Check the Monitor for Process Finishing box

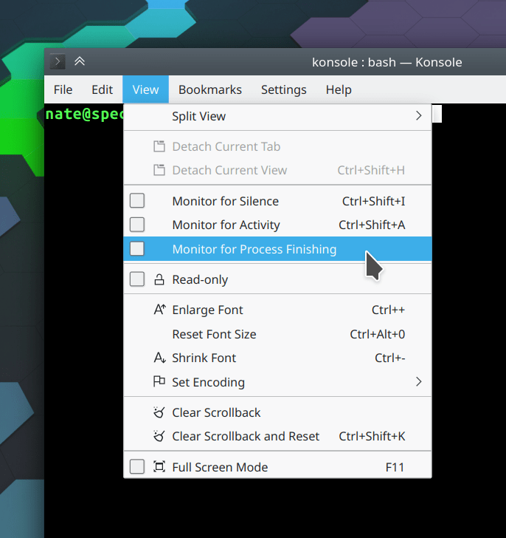[x=137, y=249]
